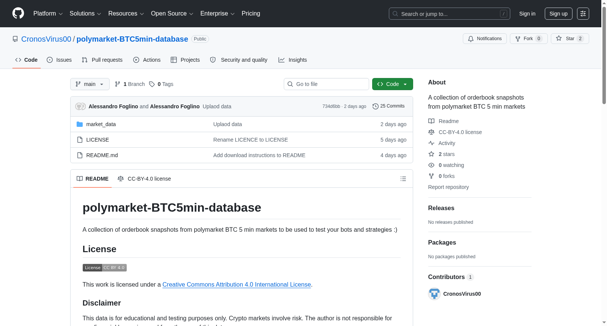Click Report repository link

[448, 187]
